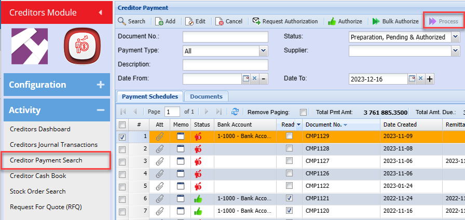The height and width of the screenshot is (220, 465).
Task: Open the memo icon for row 3
Action: (181, 161)
